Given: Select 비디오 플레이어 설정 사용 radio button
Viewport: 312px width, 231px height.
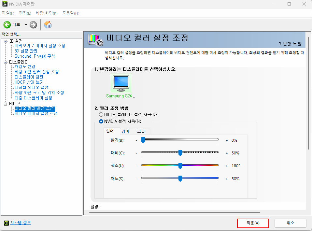Looking at the screenshot, I should pyautogui.click(x=101, y=114).
